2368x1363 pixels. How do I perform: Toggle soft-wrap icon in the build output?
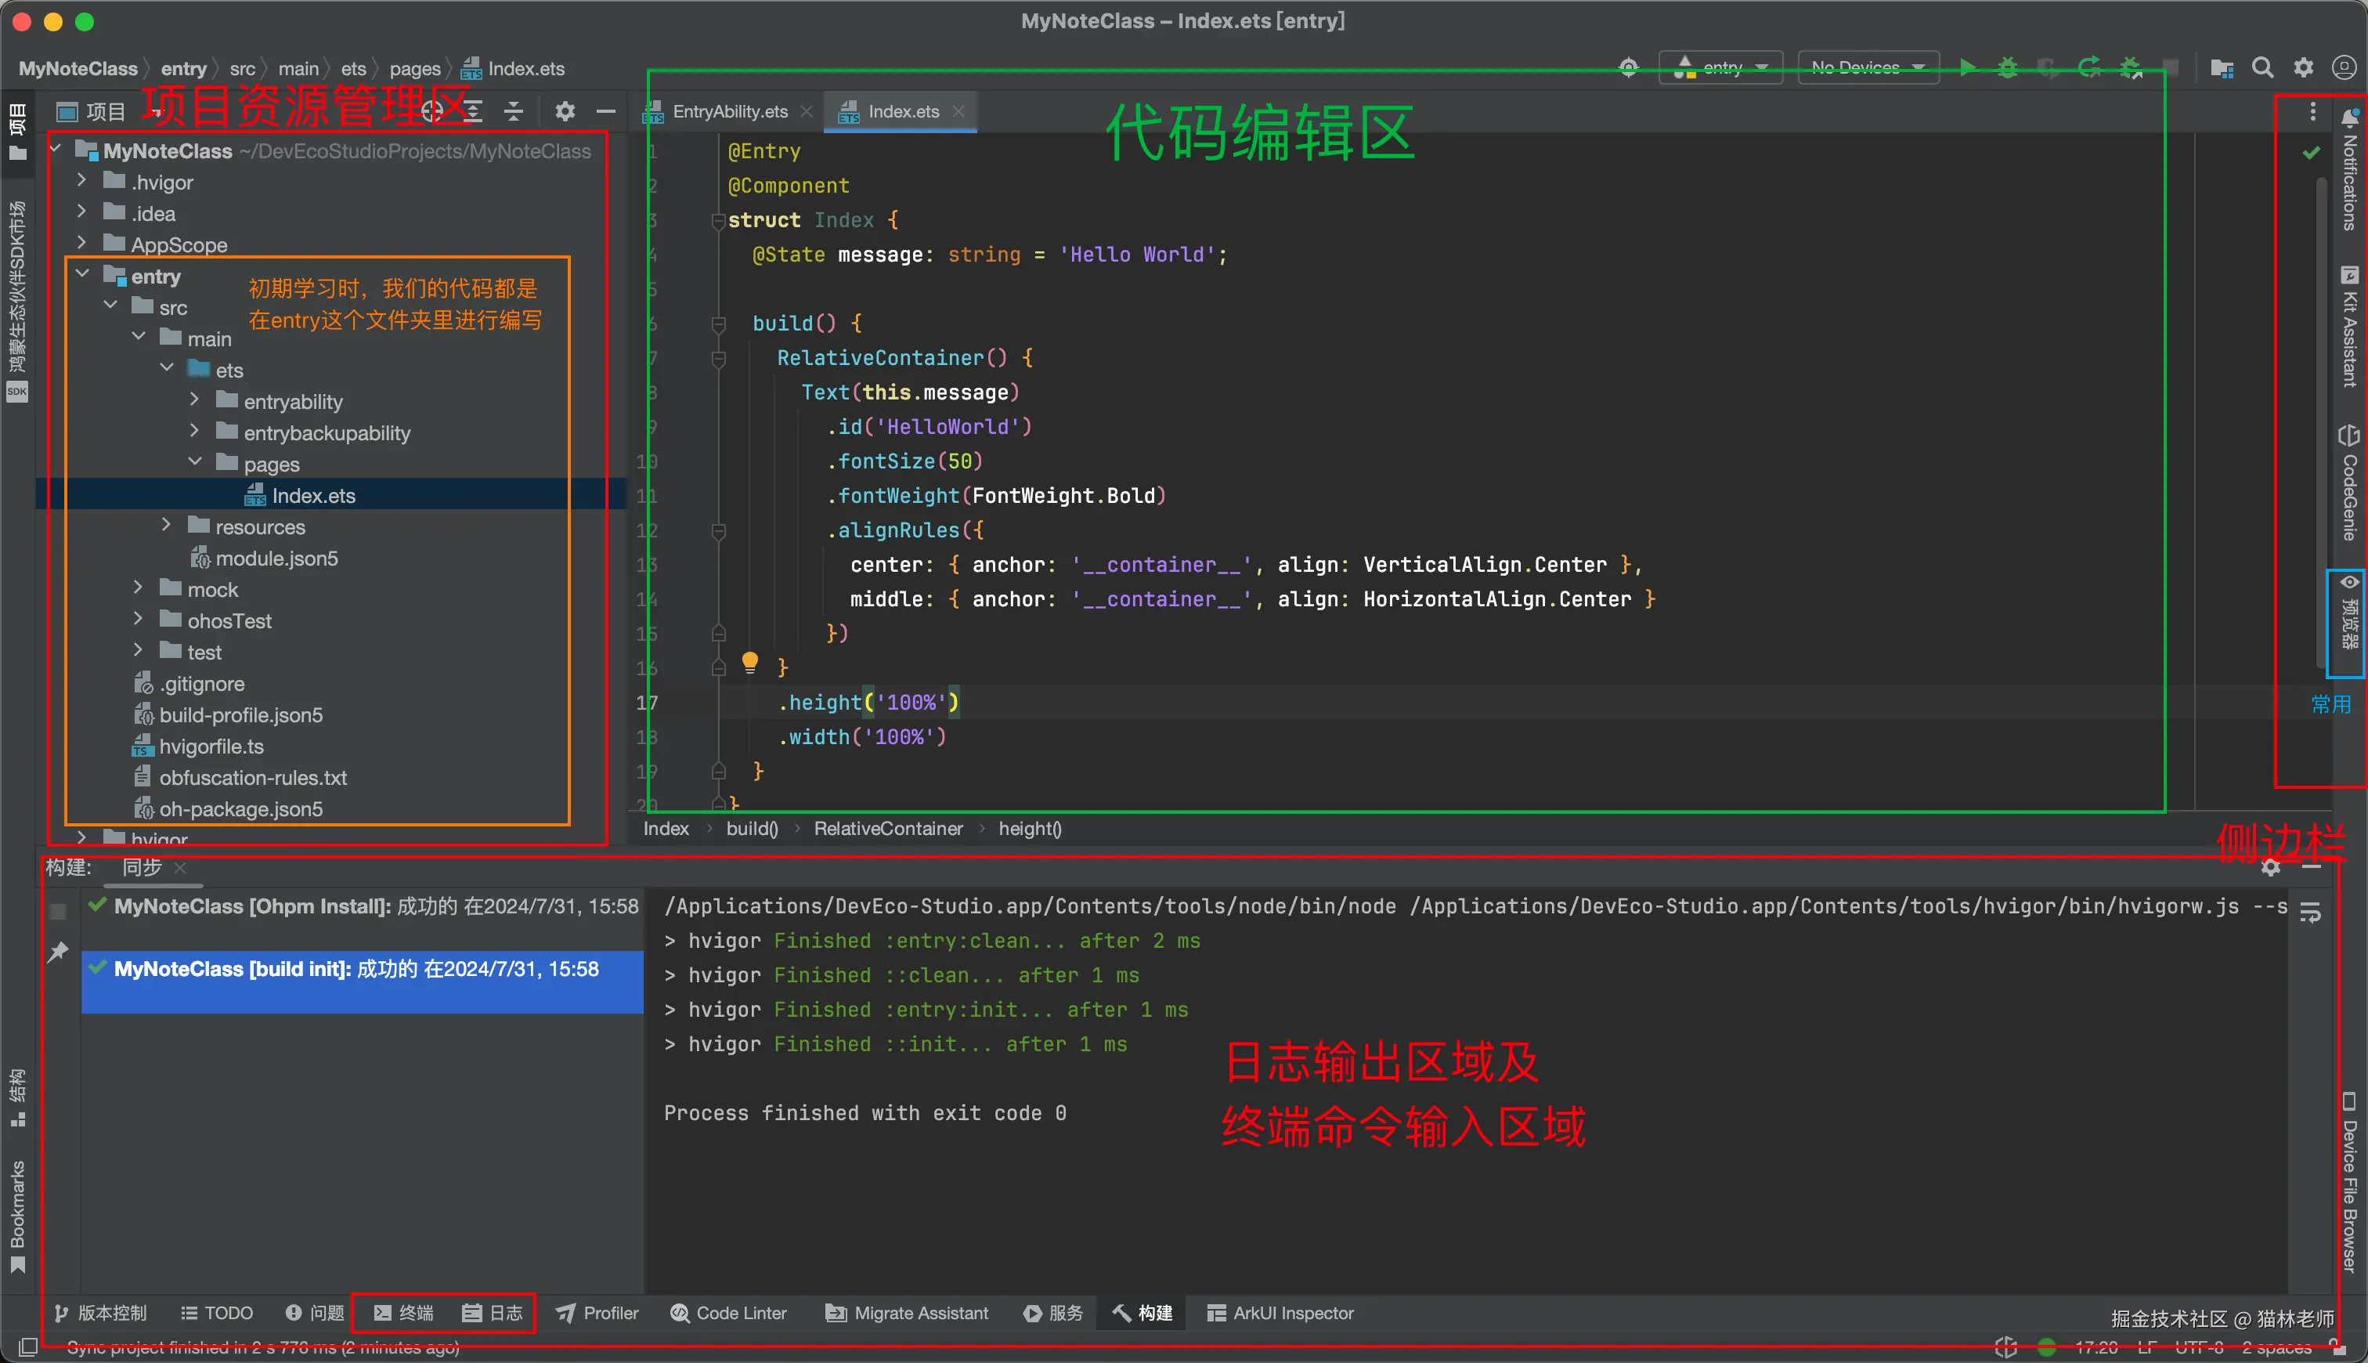(x=2310, y=913)
